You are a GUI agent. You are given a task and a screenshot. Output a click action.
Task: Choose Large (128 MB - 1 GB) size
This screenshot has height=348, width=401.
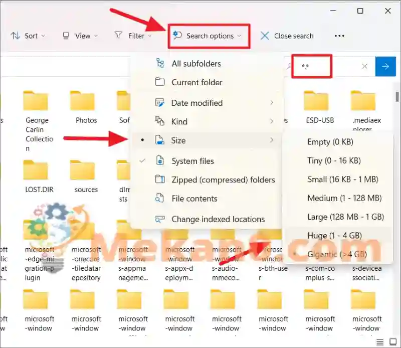[337, 217]
